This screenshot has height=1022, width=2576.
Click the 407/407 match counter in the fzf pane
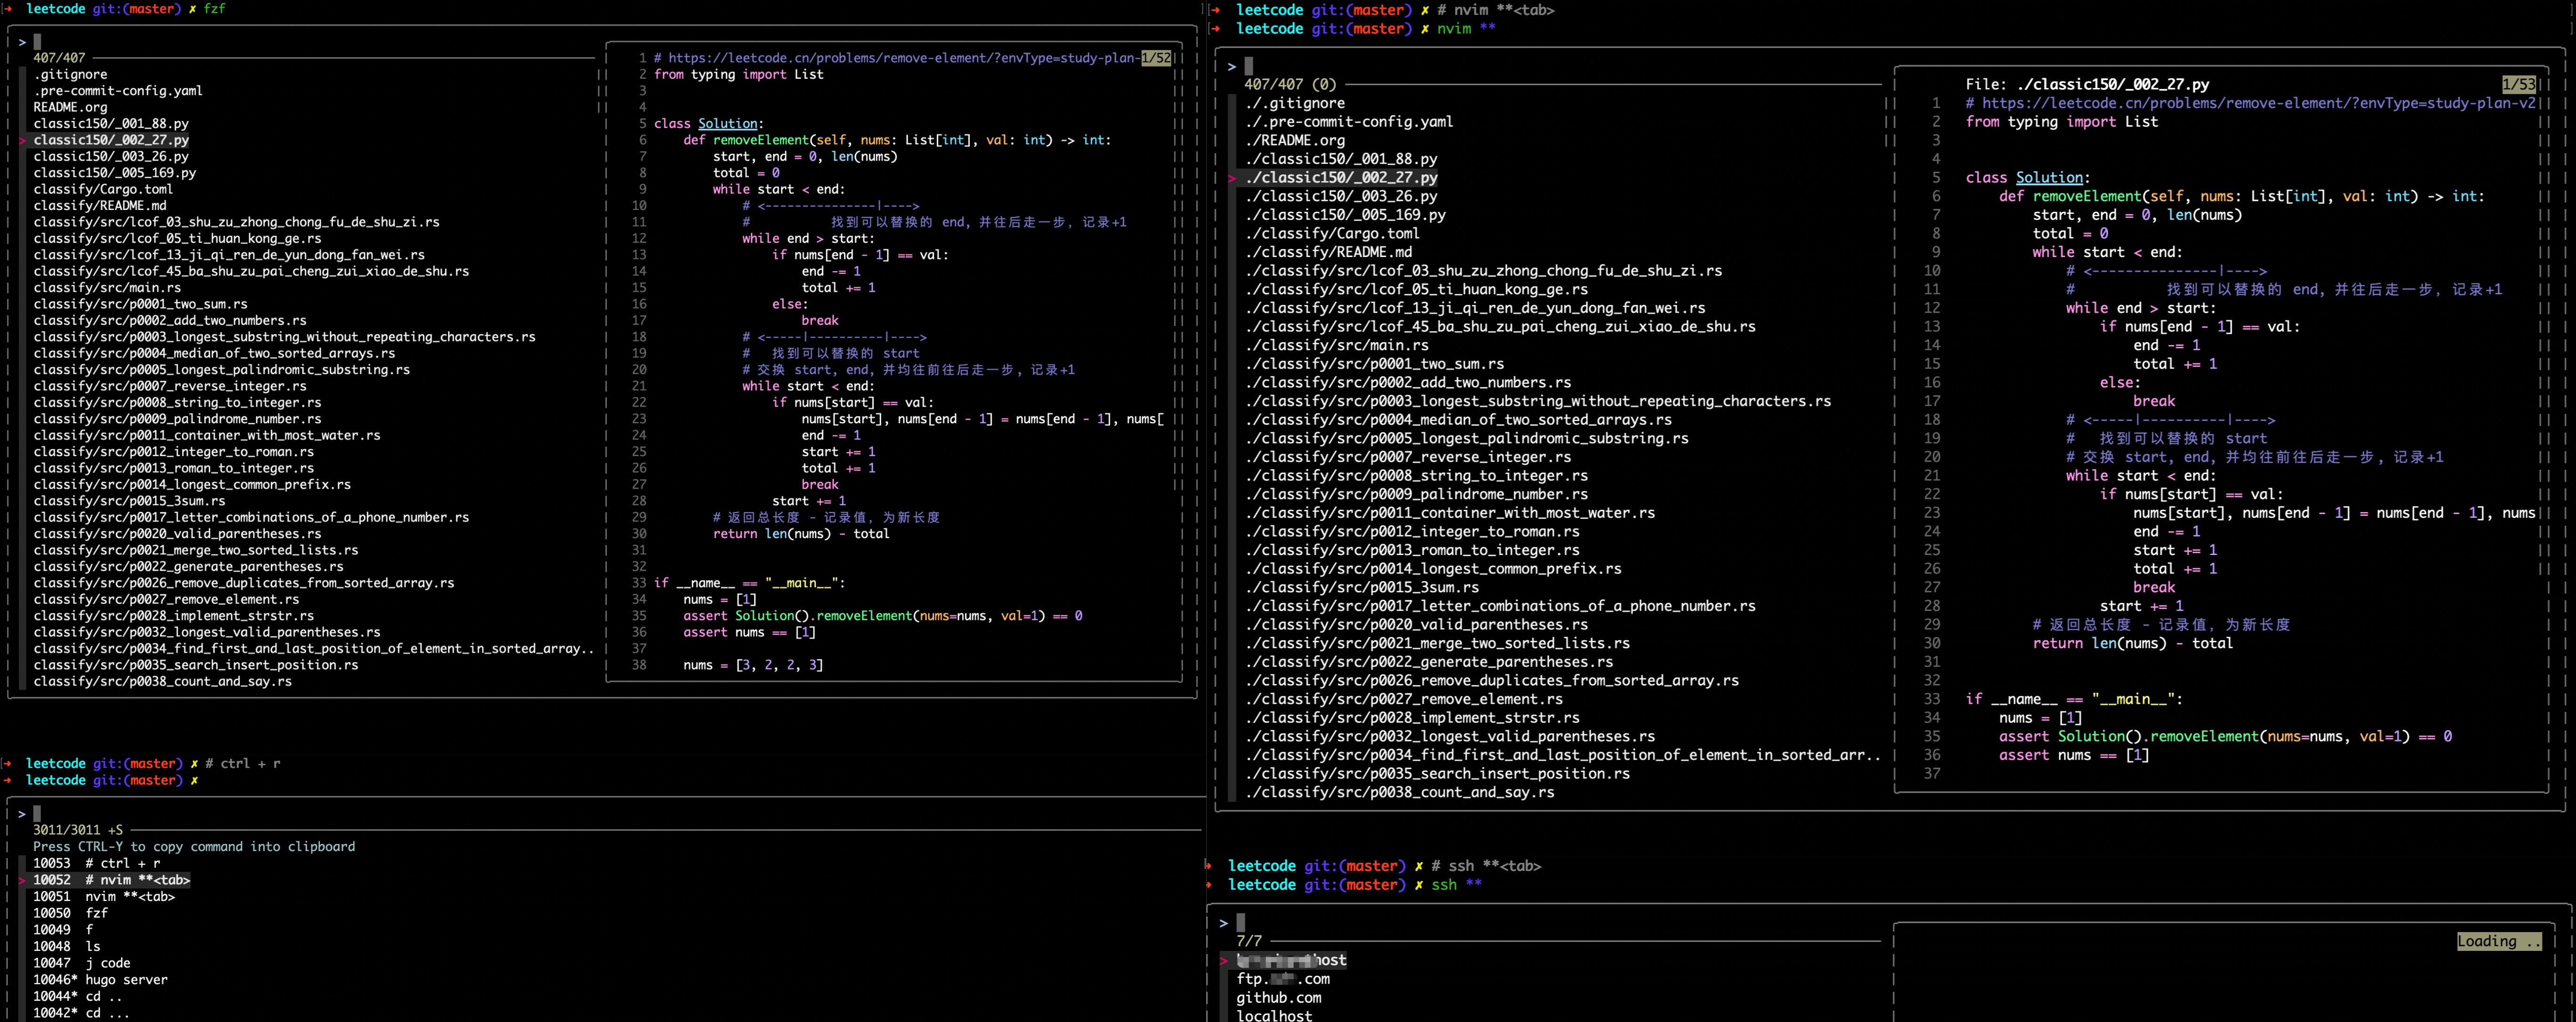click(x=59, y=58)
